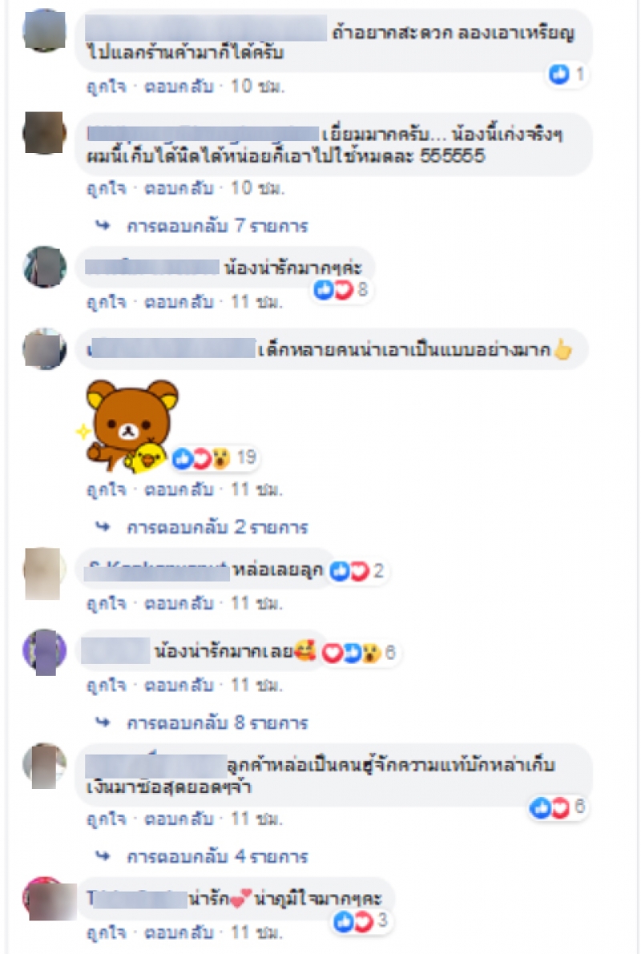Click reaction icons beside หล่อเลยลูก comment
The image size is (641, 954).
357,570
